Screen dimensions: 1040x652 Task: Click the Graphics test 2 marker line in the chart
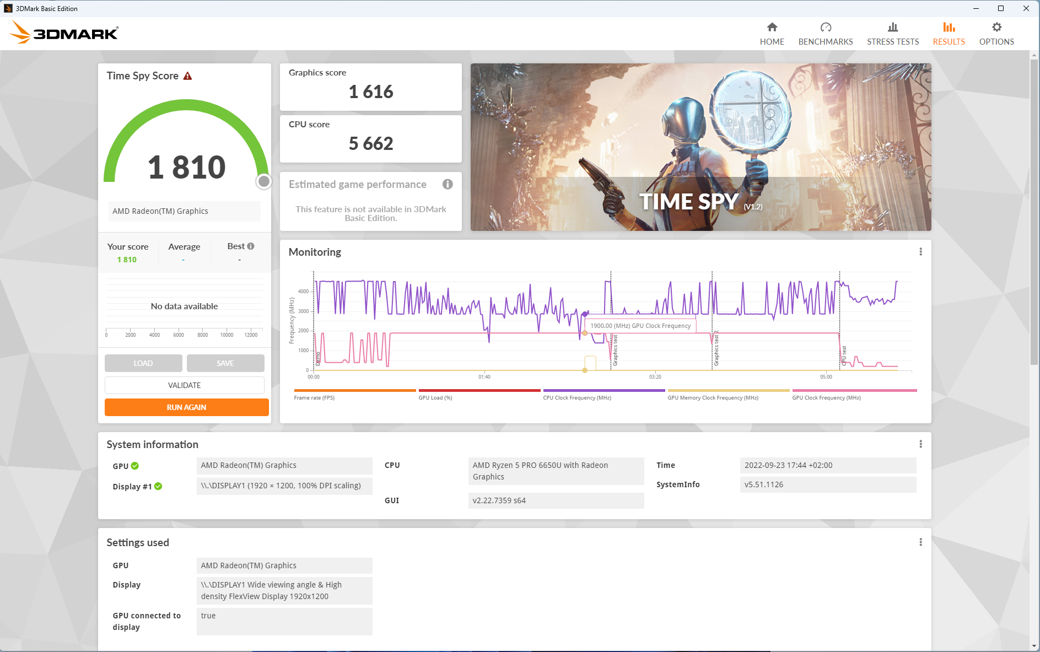click(712, 321)
